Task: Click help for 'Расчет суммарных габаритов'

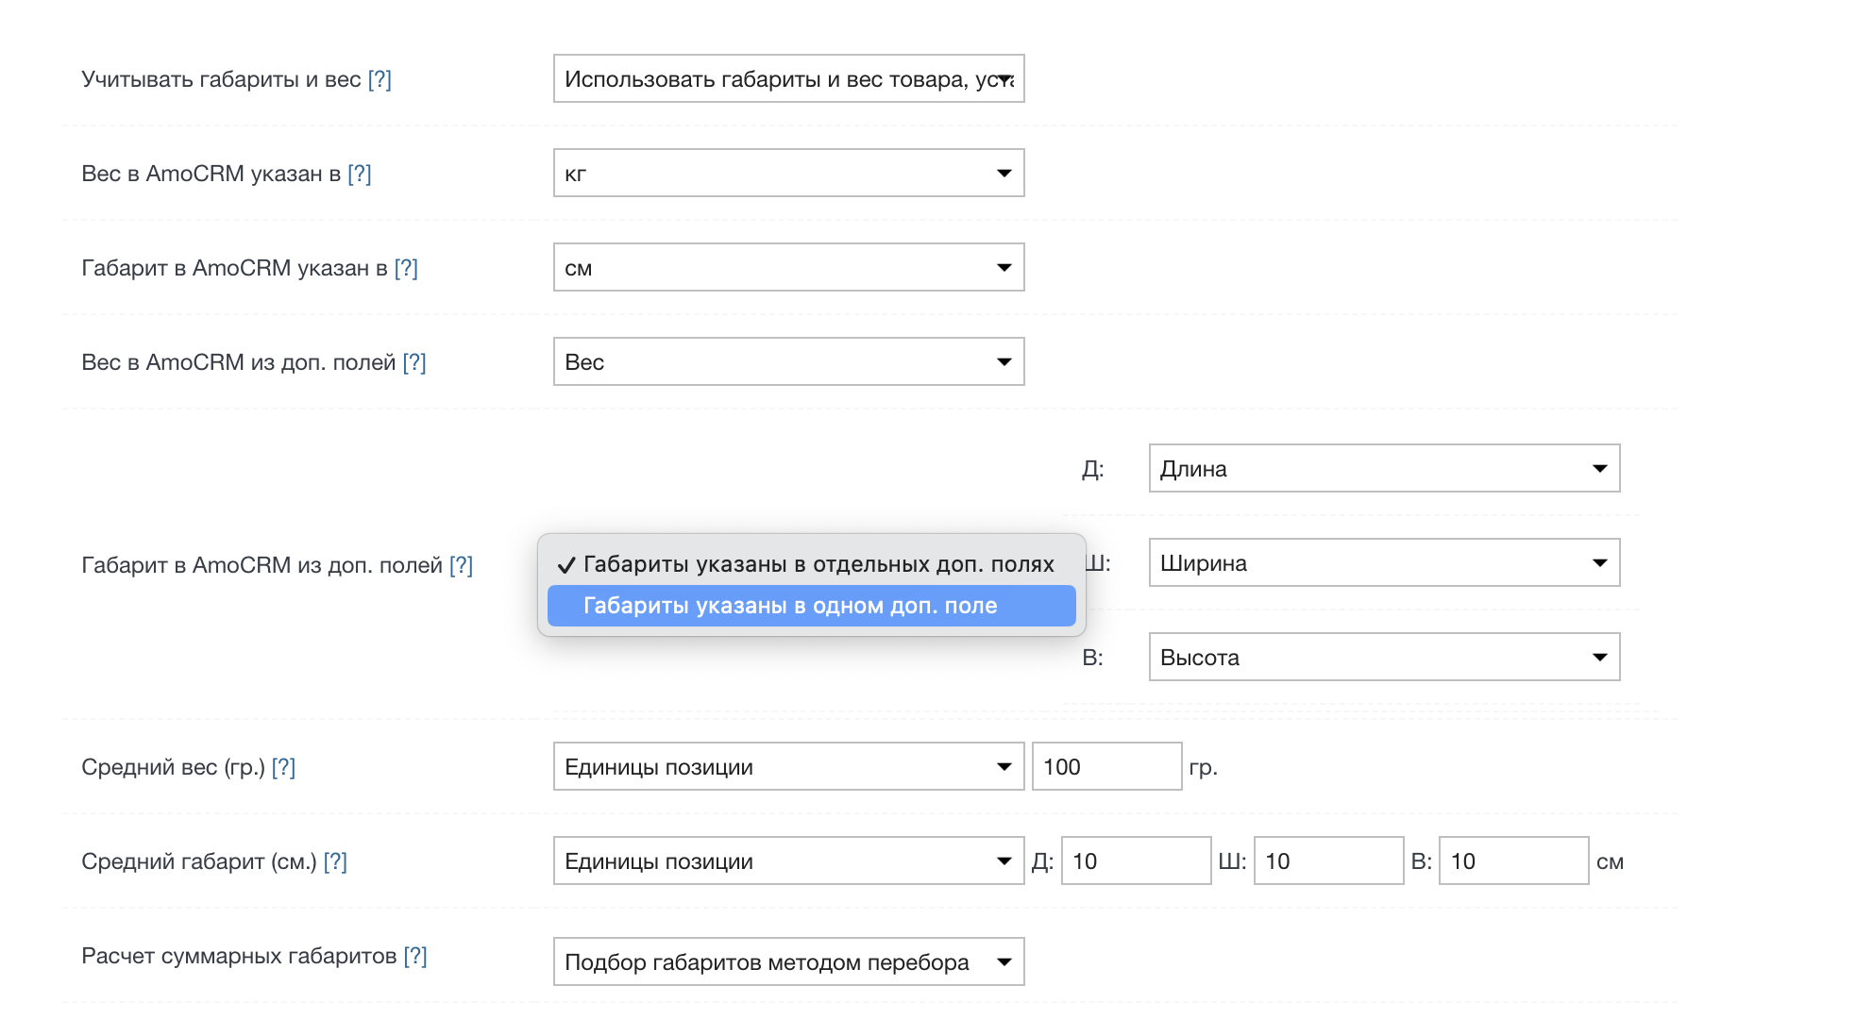Action: [x=415, y=956]
